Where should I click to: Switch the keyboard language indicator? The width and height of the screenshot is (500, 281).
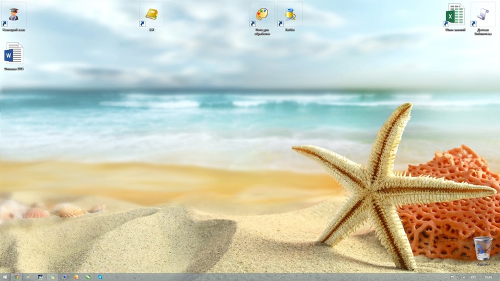click(473, 277)
